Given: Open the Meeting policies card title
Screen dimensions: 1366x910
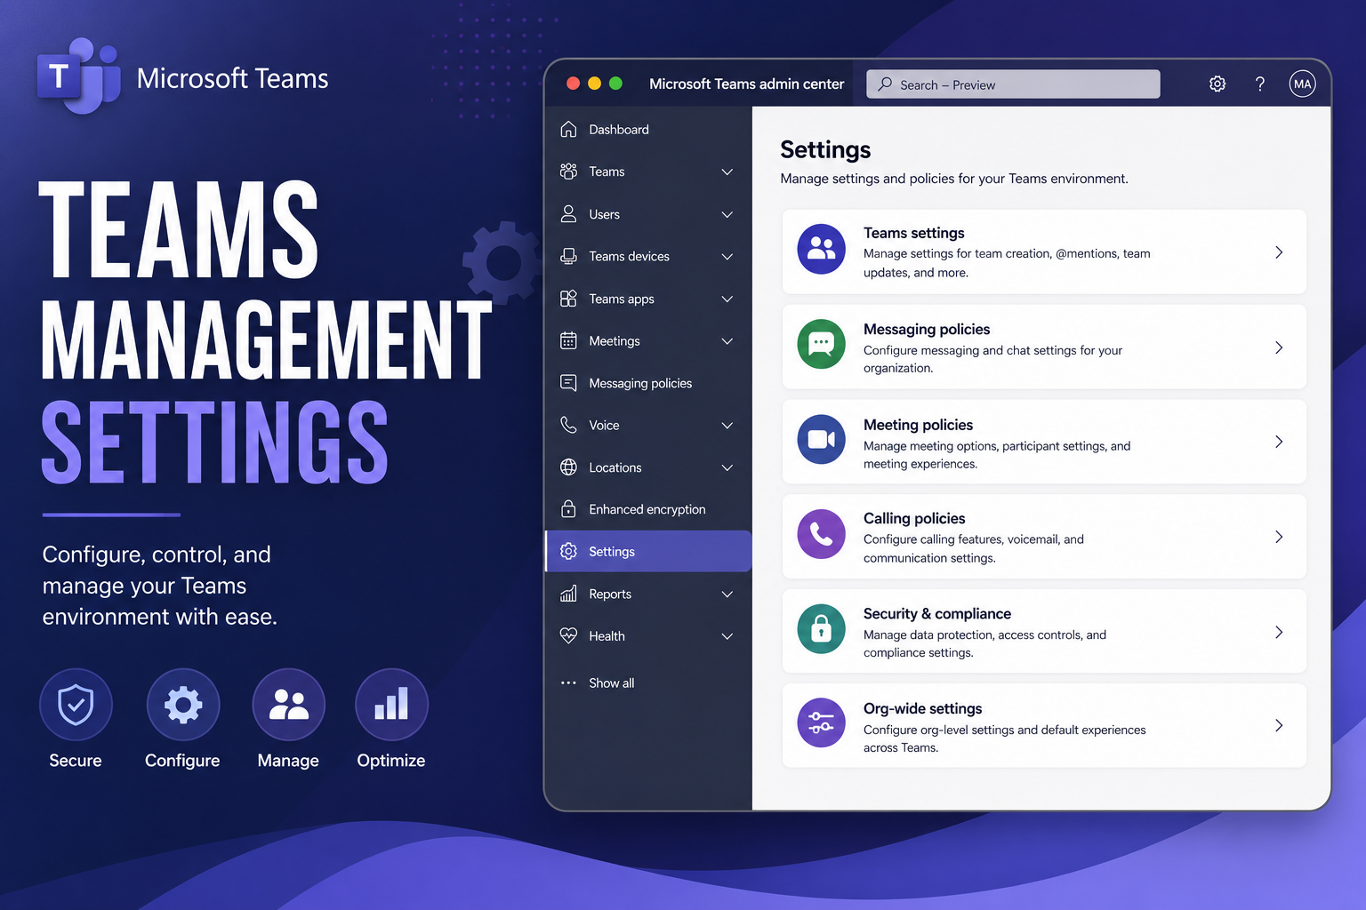Looking at the screenshot, I should [x=918, y=425].
